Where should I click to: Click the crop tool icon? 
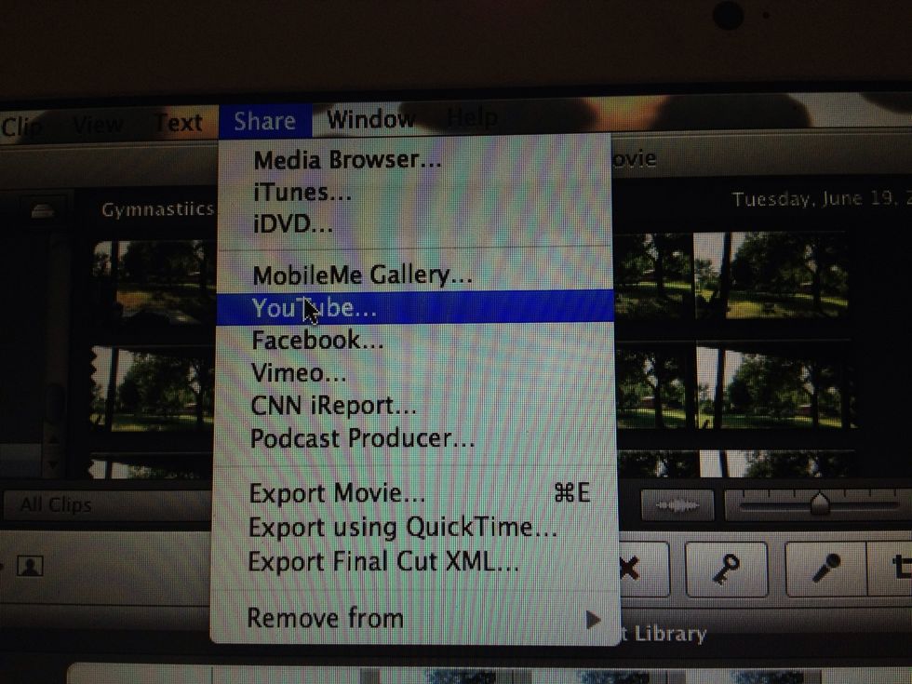[x=891, y=568]
